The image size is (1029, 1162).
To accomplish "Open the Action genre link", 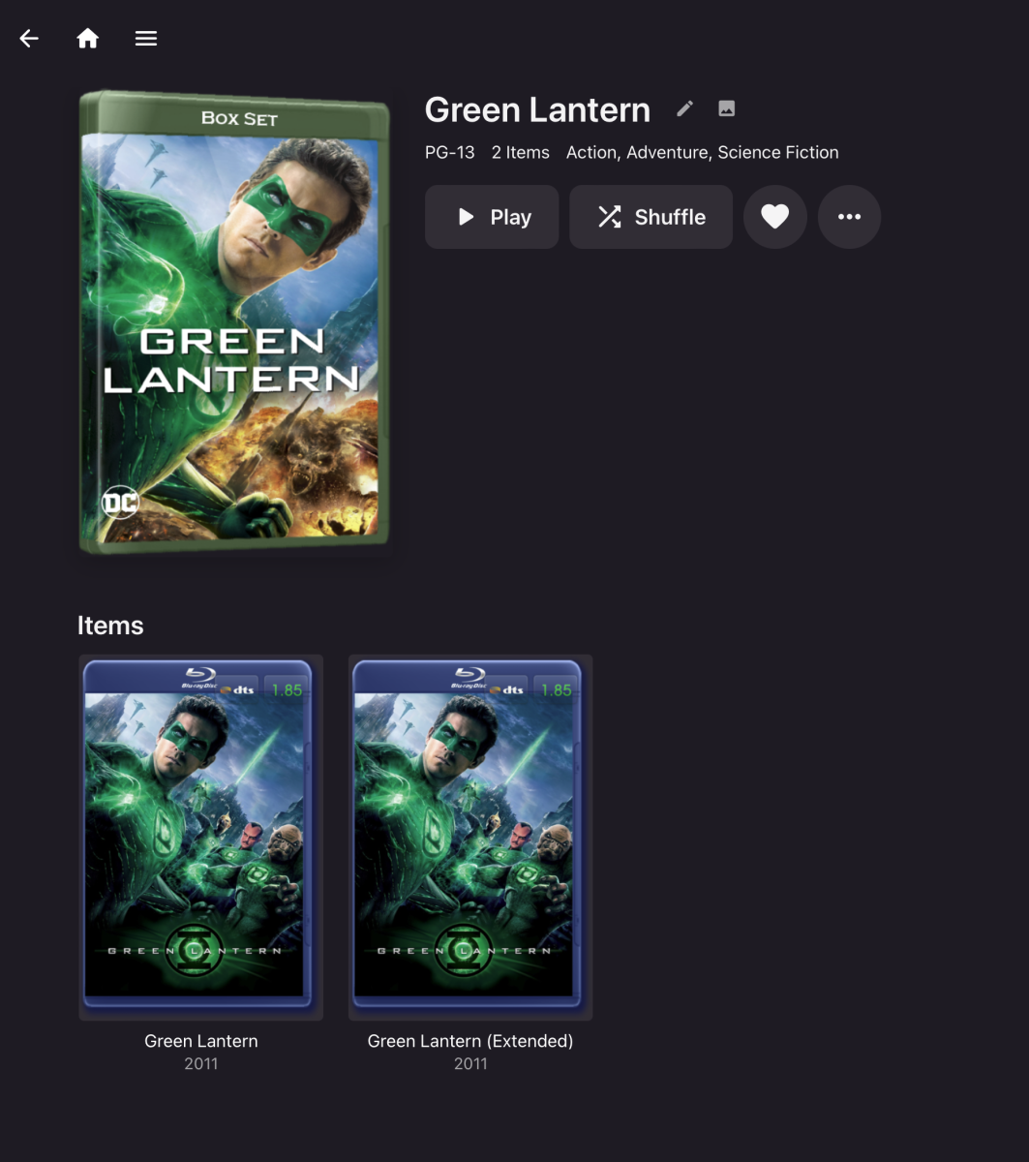I will (591, 152).
